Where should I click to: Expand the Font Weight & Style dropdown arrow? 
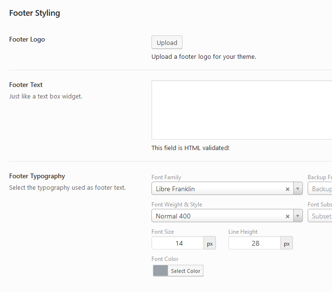coord(298,216)
